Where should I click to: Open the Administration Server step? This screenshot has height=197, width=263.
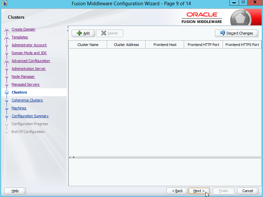coord(29,69)
